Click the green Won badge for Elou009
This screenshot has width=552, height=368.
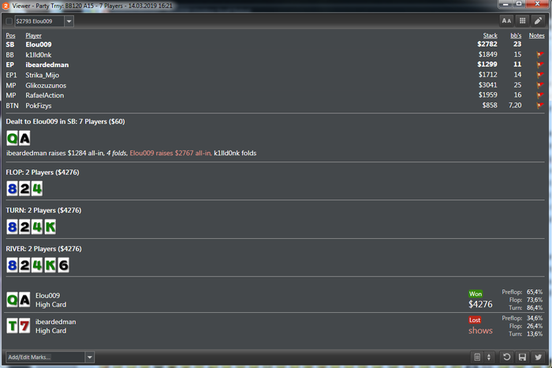476,294
